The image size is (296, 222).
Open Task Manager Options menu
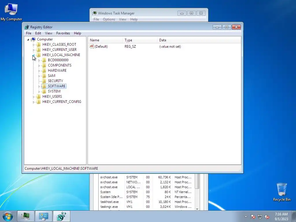tap(109, 19)
